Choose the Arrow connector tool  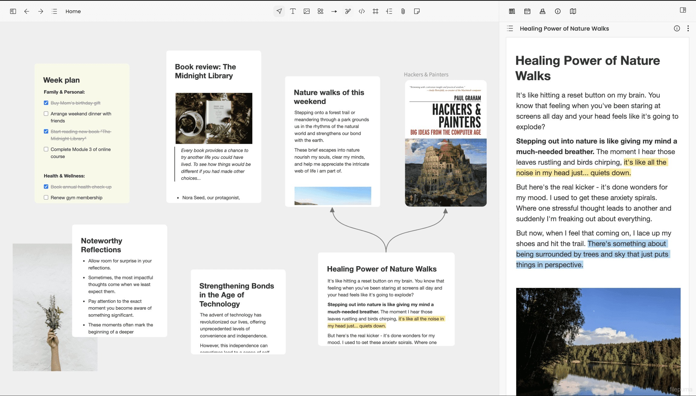(x=334, y=11)
